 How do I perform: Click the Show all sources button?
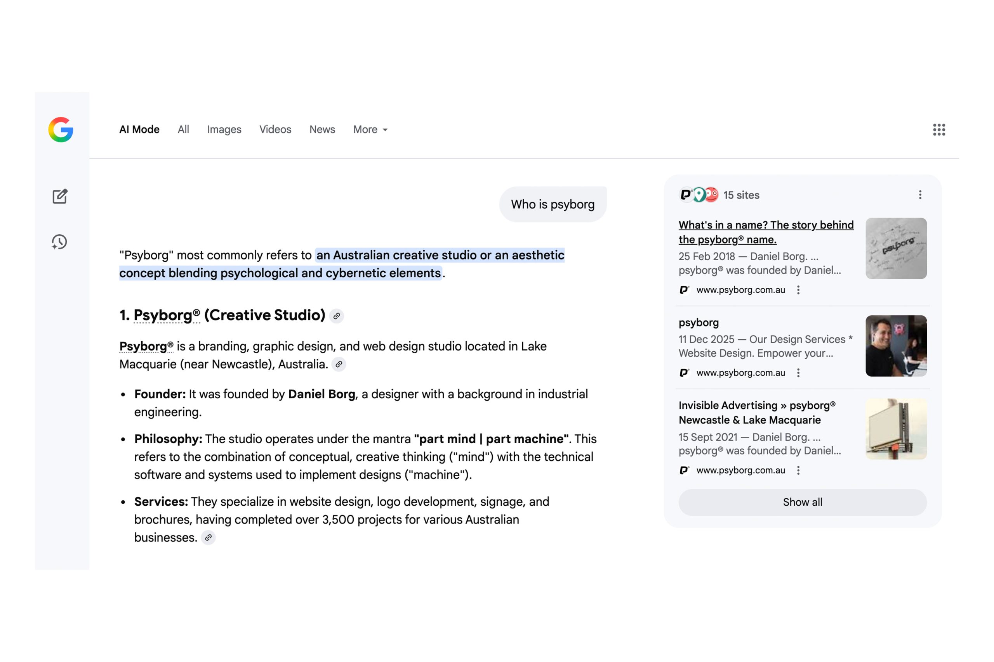click(802, 502)
